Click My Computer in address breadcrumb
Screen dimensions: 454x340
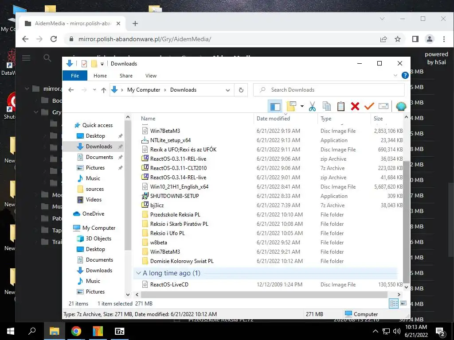(144, 90)
